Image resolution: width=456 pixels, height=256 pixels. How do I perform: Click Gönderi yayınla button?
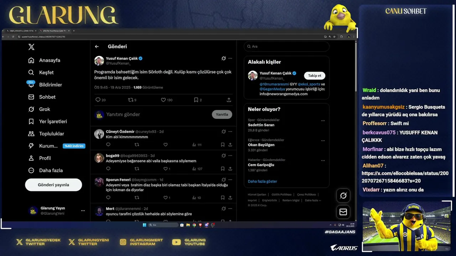click(53, 185)
